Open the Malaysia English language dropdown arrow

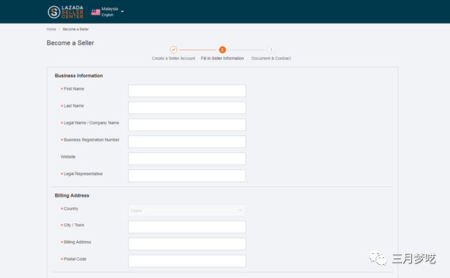click(122, 12)
